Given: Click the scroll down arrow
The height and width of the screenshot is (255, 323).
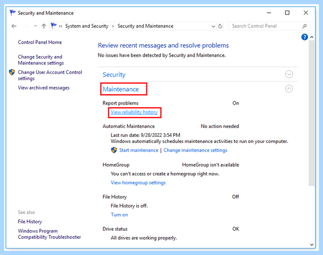Looking at the screenshot, I should click(x=312, y=245).
